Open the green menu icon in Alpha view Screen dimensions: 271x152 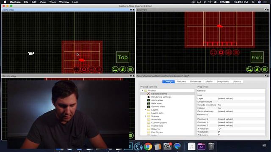[x=130, y=69]
